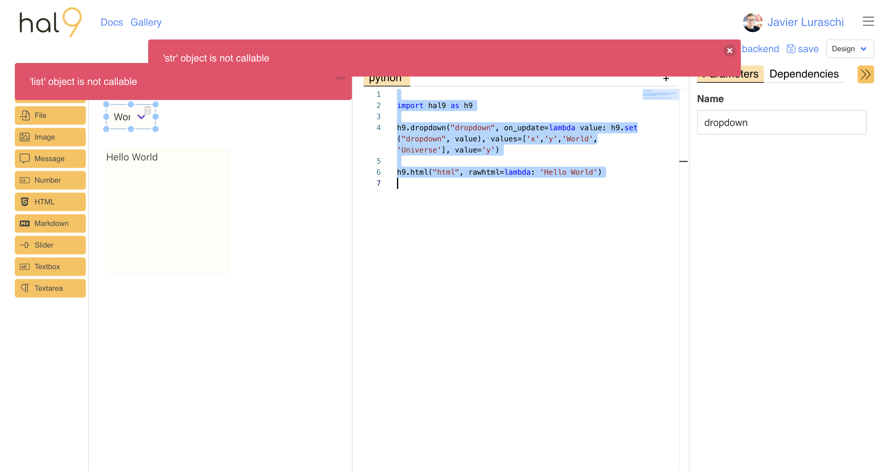Delete the selected dropdown with trash icon
The height and width of the screenshot is (471, 889).
(148, 110)
